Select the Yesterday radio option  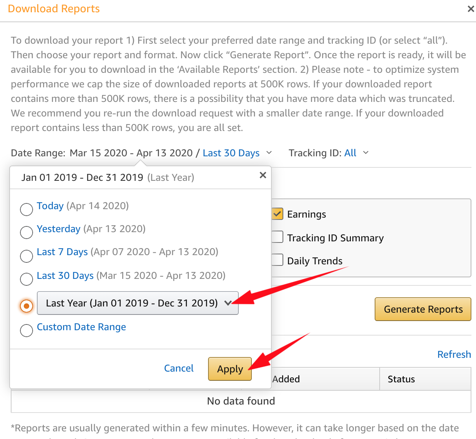click(26, 232)
